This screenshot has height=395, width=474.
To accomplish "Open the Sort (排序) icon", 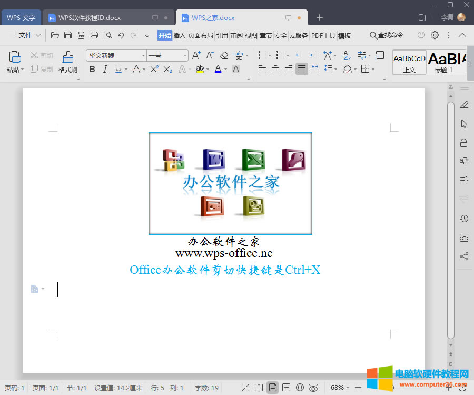I will coord(345,55).
